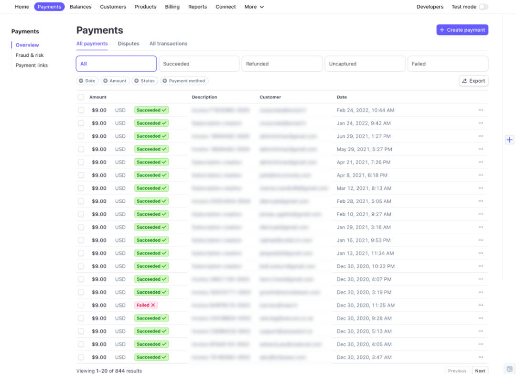The image size is (516, 374).
Task: Open Fraud & risk in sidebar
Action: pyautogui.click(x=30, y=55)
